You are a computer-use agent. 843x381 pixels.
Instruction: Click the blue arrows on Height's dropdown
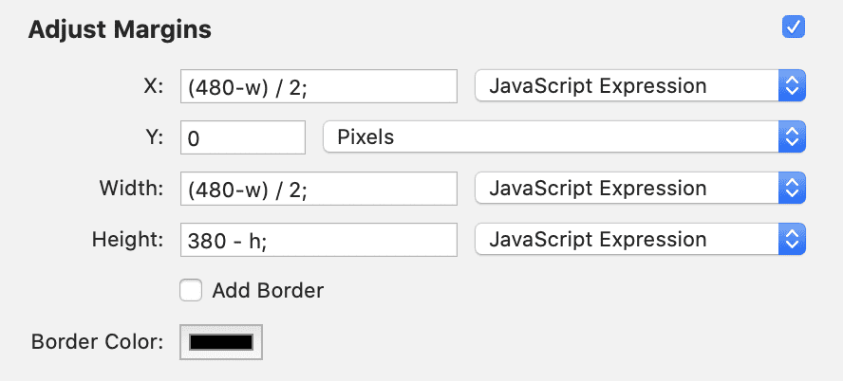(x=792, y=240)
